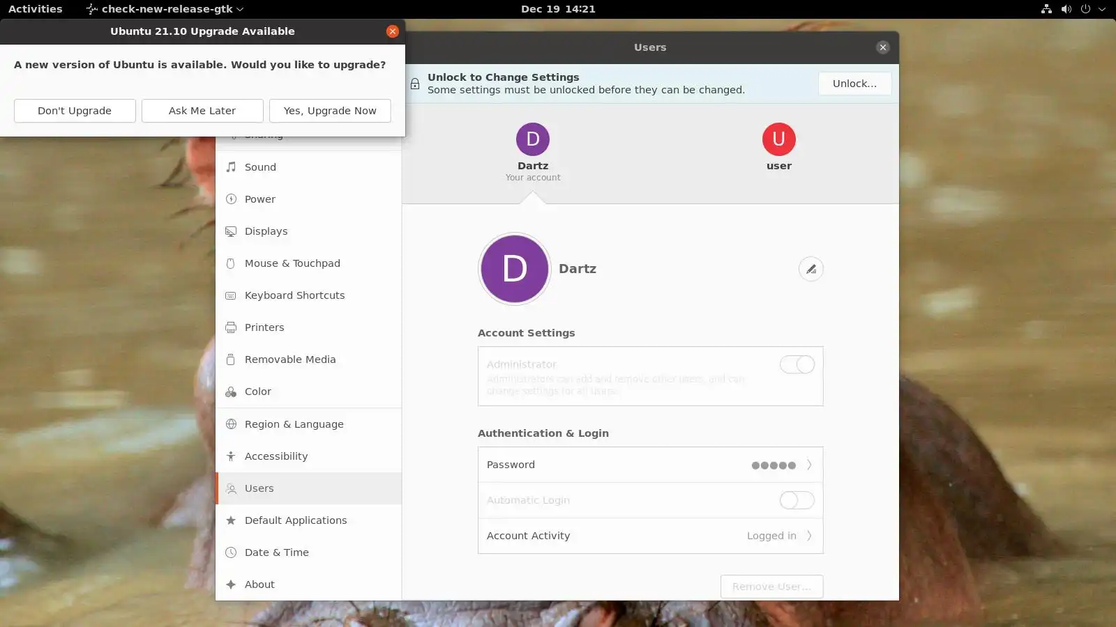Open the volume icon in top bar
Image resolution: width=1116 pixels, height=627 pixels.
(x=1066, y=9)
